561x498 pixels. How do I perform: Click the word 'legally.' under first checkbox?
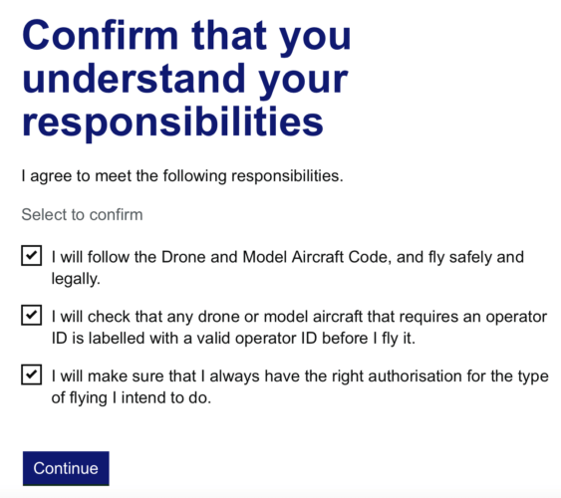coord(76,279)
